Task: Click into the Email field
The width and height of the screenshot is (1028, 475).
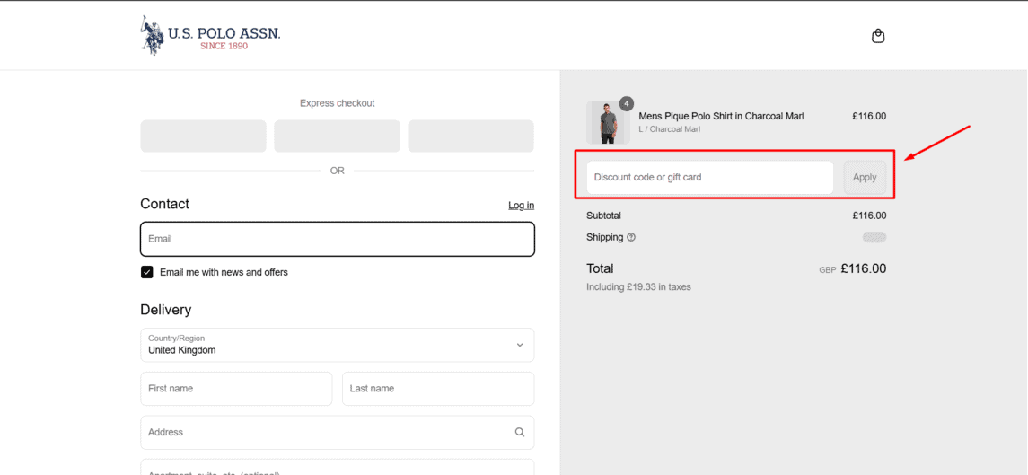Action: (x=337, y=239)
